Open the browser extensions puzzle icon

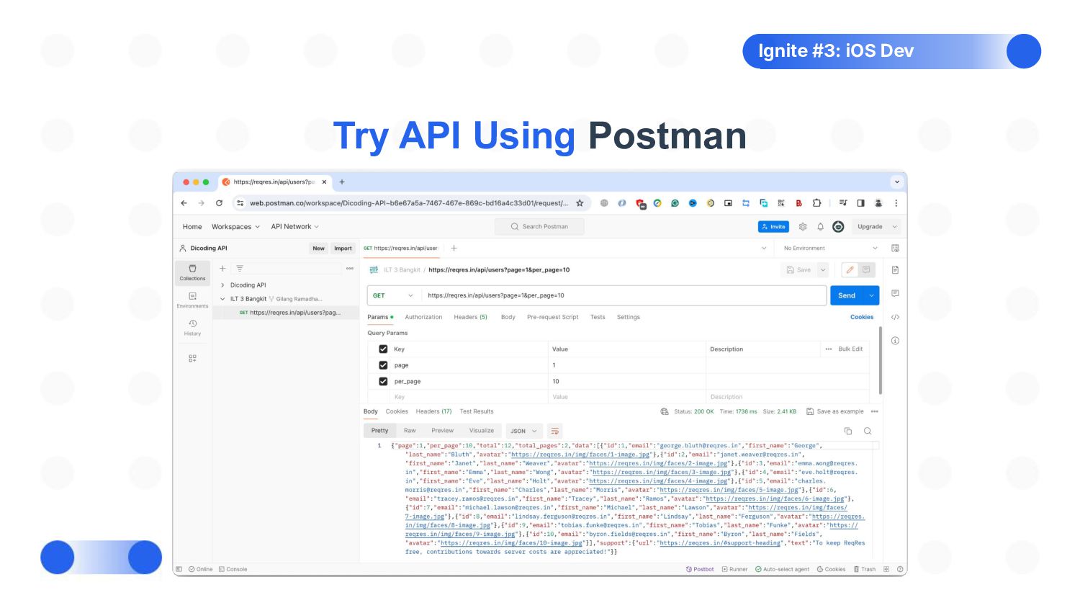[x=816, y=203]
